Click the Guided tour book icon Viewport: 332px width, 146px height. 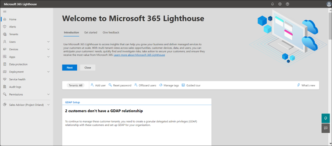coord(183,85)
